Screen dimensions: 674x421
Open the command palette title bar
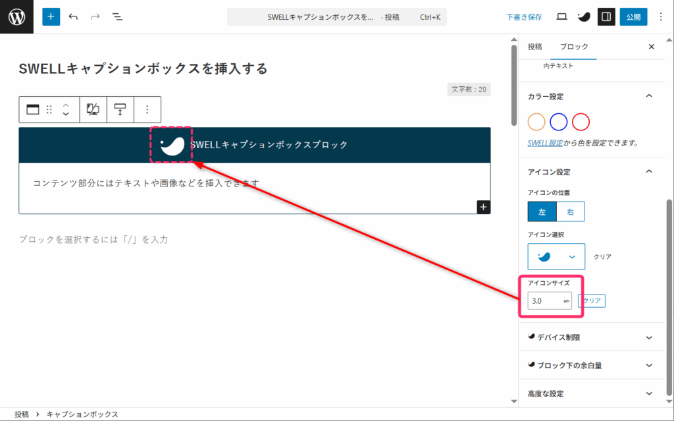click(336, 16)
